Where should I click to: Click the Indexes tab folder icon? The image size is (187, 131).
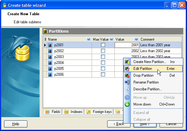pyautogui.click(x=66, y=112)
